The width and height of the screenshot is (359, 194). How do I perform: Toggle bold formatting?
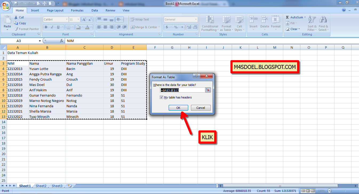(x=46, y=27)
